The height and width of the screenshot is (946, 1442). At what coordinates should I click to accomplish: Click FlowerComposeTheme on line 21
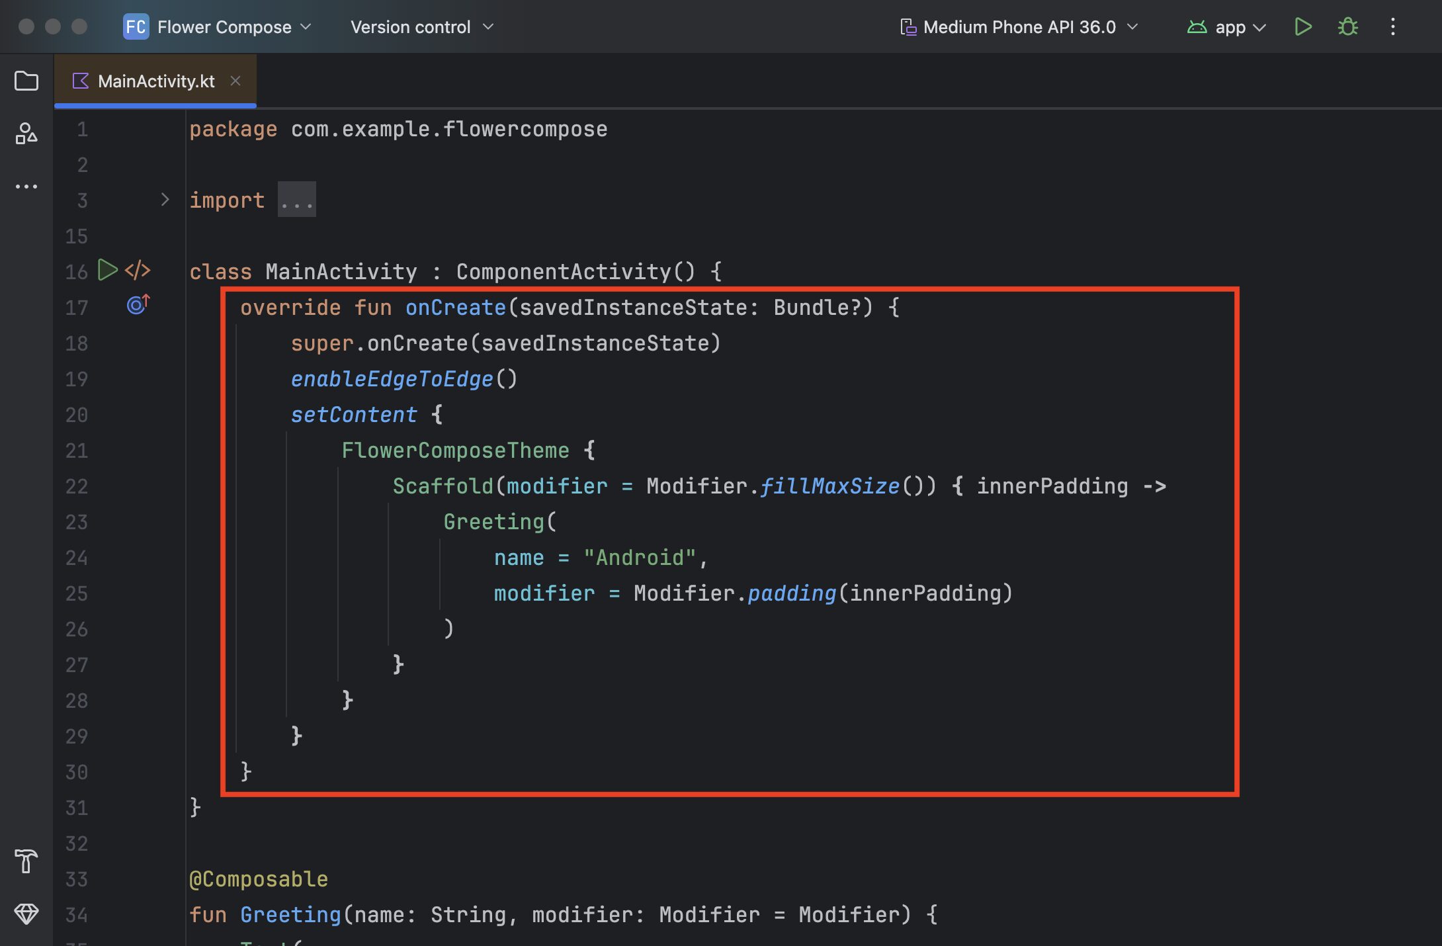pos(456,451)
